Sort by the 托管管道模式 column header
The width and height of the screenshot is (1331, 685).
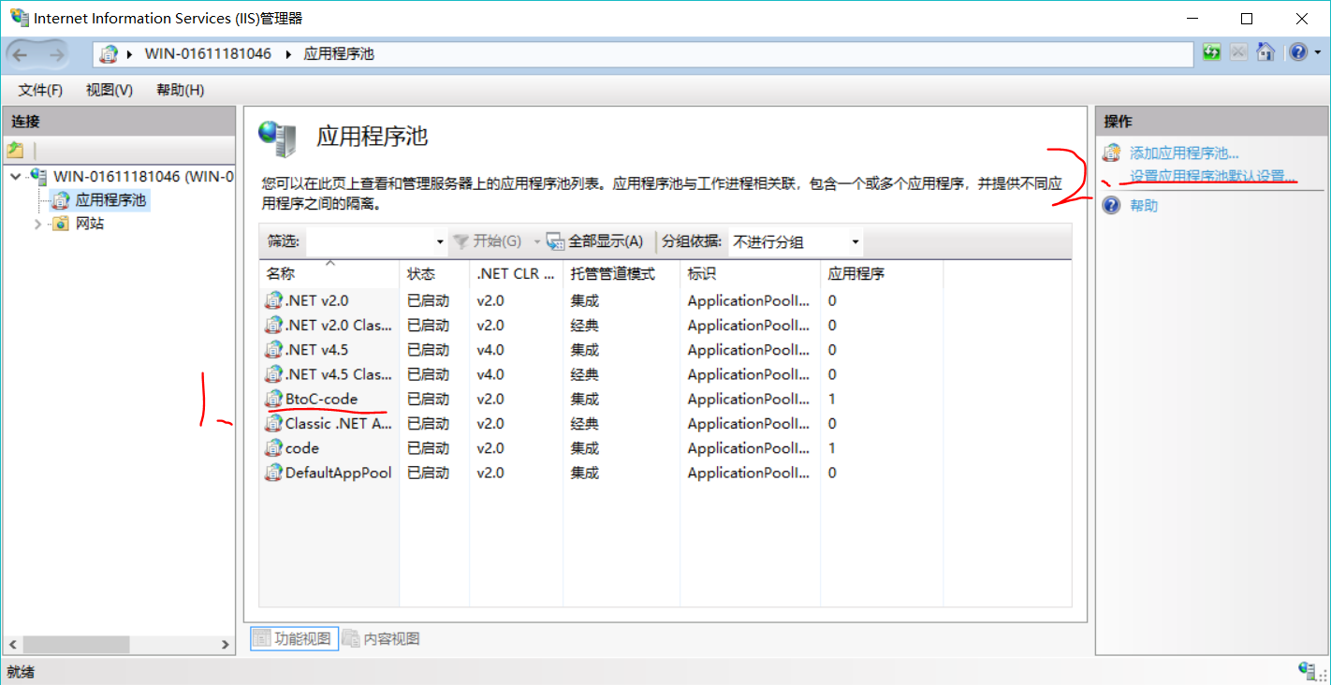tap(622, 274)
